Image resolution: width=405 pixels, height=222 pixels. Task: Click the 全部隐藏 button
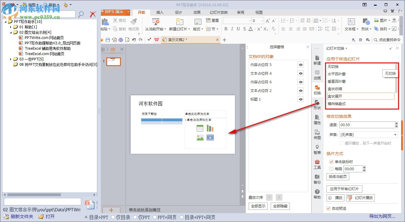[280, 206]
